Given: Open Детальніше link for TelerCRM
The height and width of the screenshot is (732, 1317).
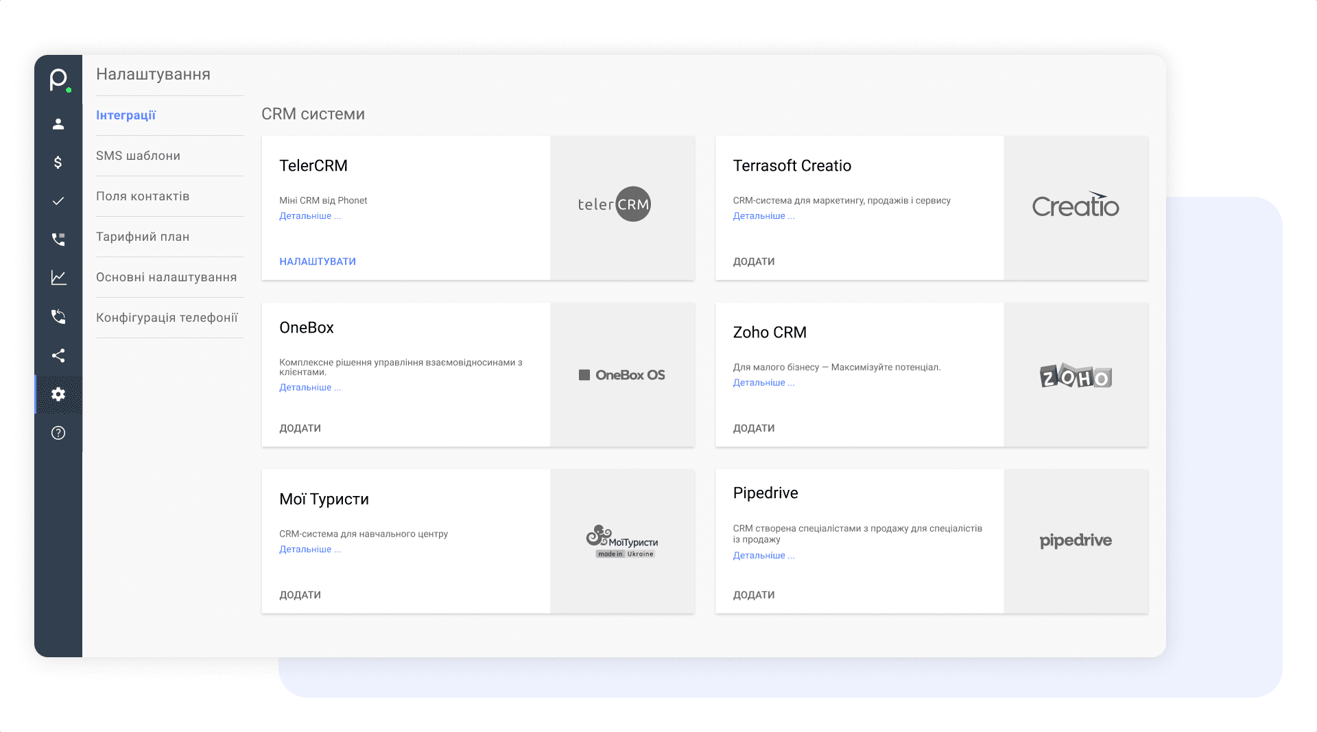Looking at the screenshot, I should point(310,216).
